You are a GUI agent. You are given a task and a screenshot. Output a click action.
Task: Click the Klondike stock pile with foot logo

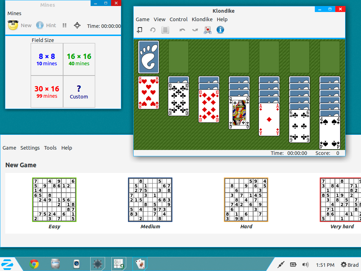[x=148, y=57]
